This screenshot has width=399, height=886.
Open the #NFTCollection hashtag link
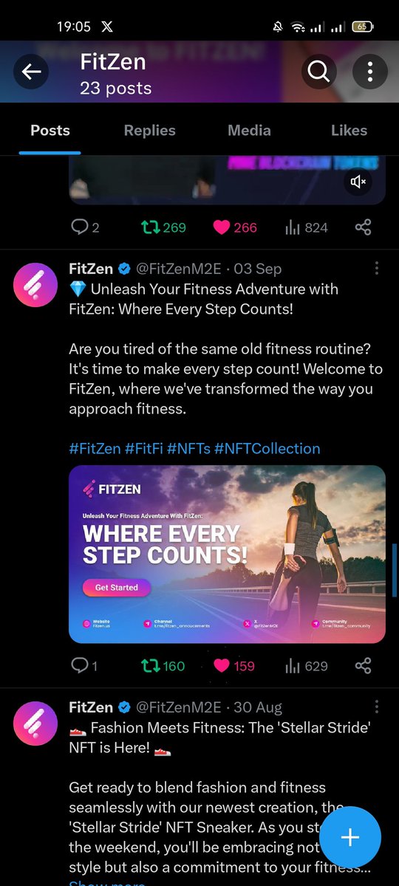click(x=267, y=448)
